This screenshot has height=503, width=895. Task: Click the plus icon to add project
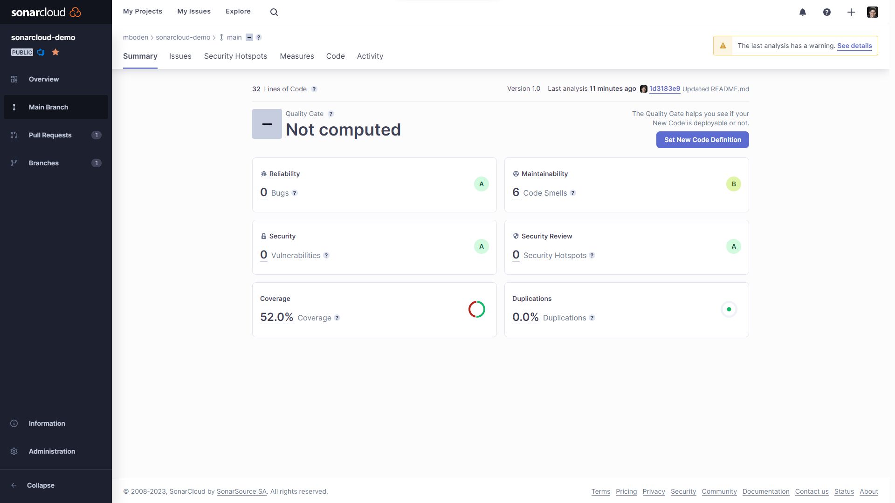(x=851, y=12)
